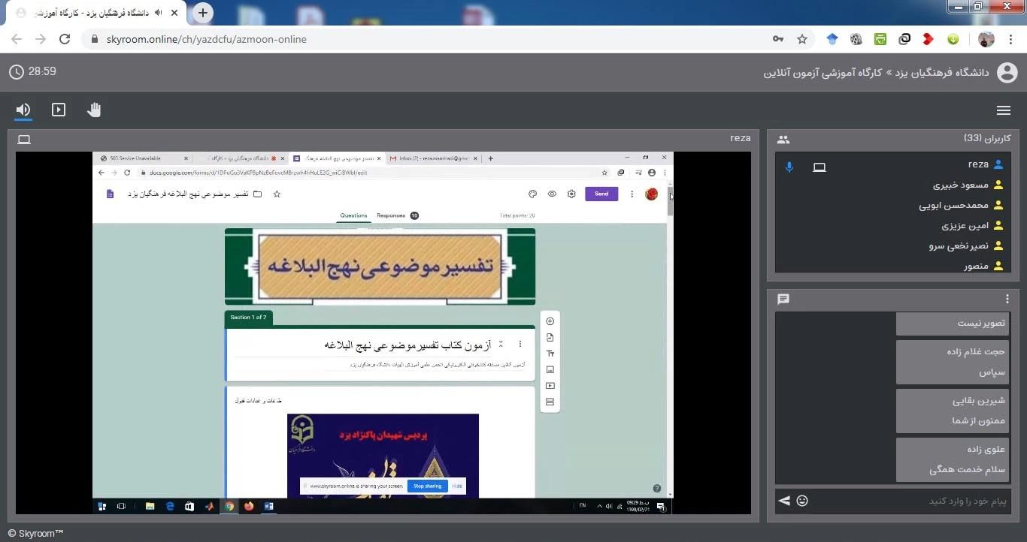
Task: Click the account avatar beside the room title
Action: (x=1007, y=73)
